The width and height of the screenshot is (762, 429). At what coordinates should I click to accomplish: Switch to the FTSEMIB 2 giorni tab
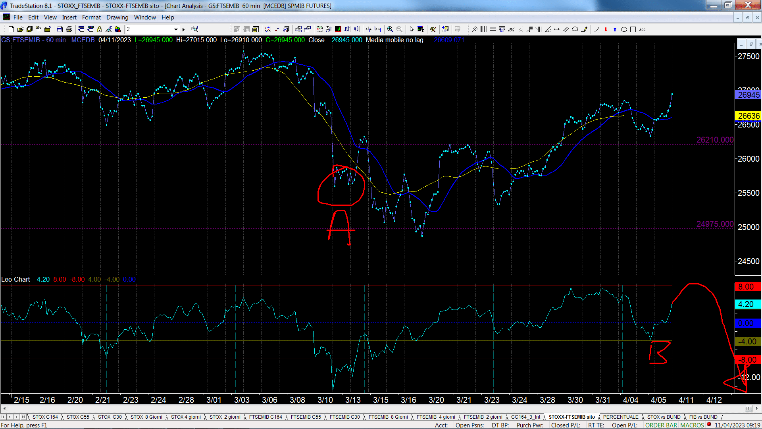483,417
